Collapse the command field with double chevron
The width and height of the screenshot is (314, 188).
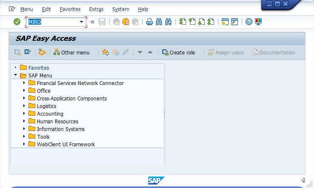(x=92, y=22)
